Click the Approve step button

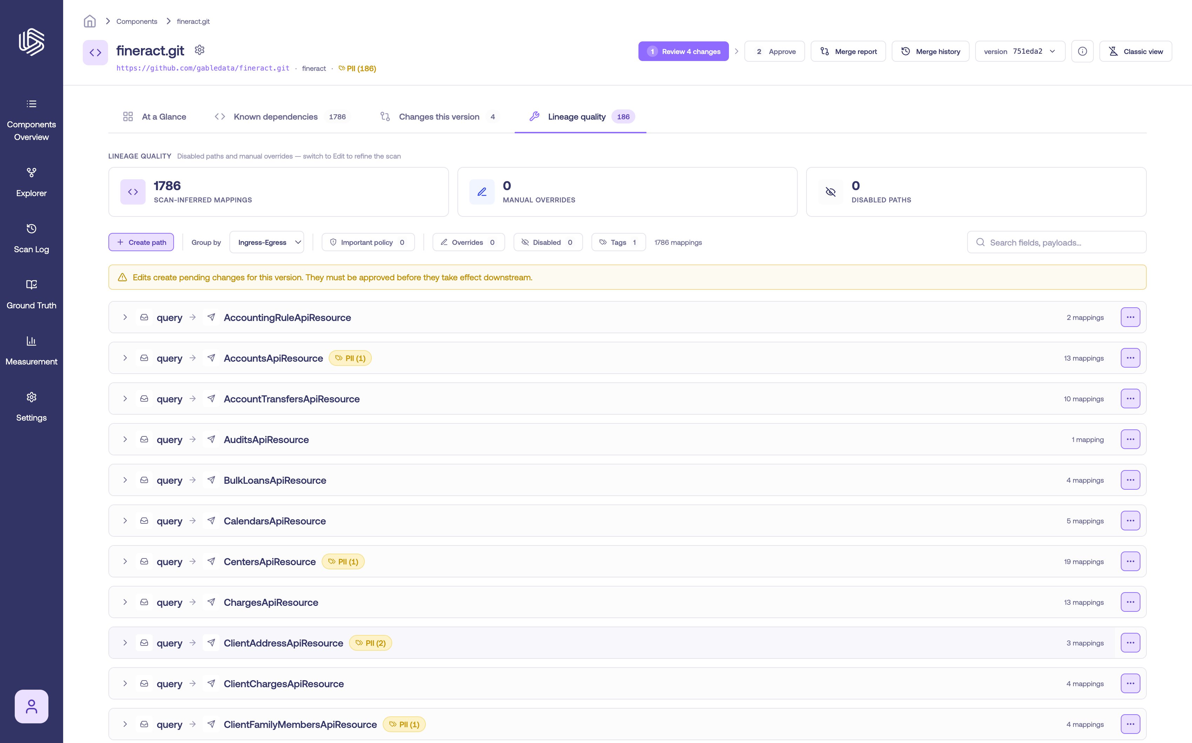tap(774, 51)
